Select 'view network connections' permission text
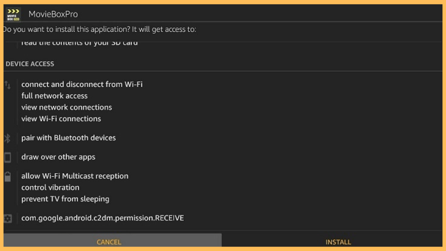The width and height of the screenshot is (446, 251). [x=67, y=107]
